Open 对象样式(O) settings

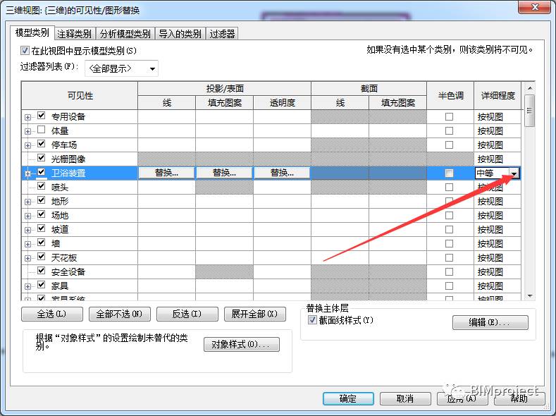point(242,344)
